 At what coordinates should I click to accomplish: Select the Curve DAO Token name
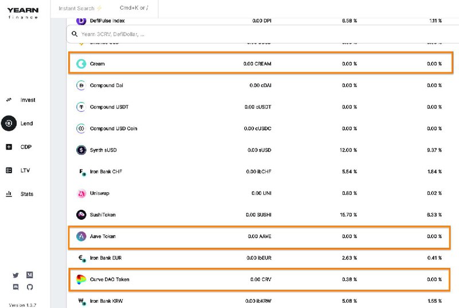[x=110, y=279]
